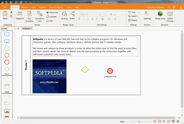
Task: Switch to the View tab
Action: 33,7
